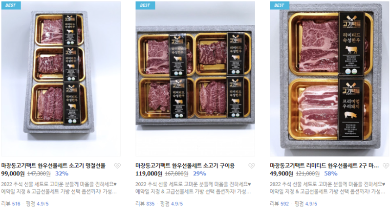Image resolution: width=391 pixels, height=210 pixels.
Task: Toggle wishlist heart on 119,000원 beef set
Action: coord(252,166)
